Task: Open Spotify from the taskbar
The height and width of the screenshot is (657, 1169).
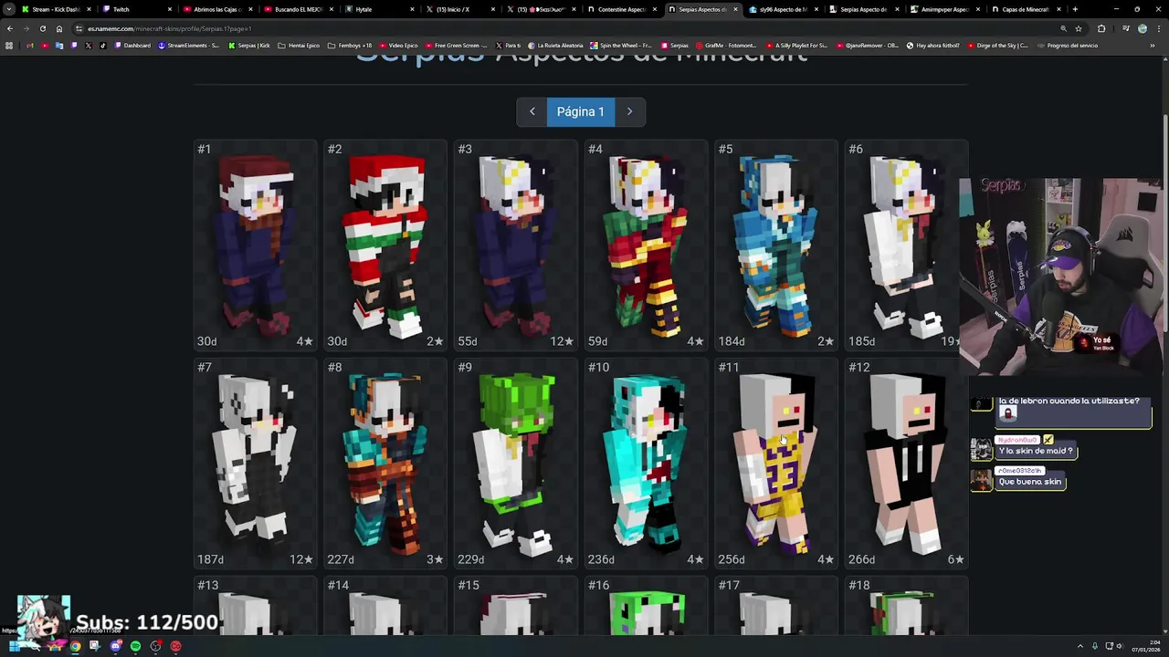Action: (x=135, y=646)
